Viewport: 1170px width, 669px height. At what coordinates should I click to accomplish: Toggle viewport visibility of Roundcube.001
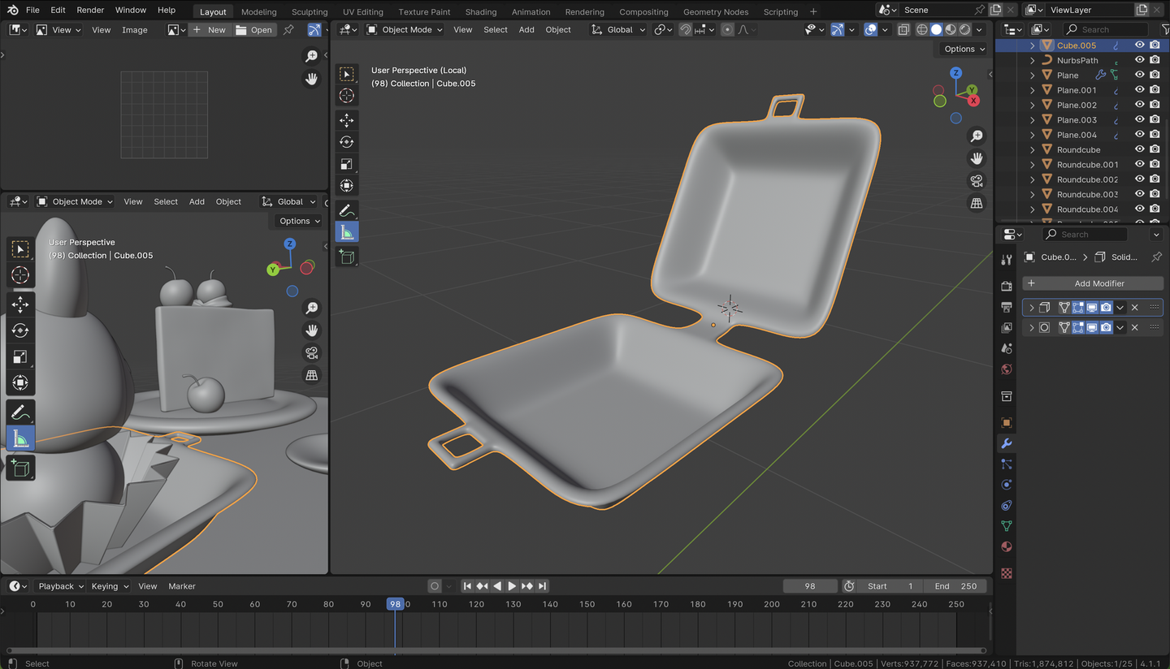(1140, 165)
